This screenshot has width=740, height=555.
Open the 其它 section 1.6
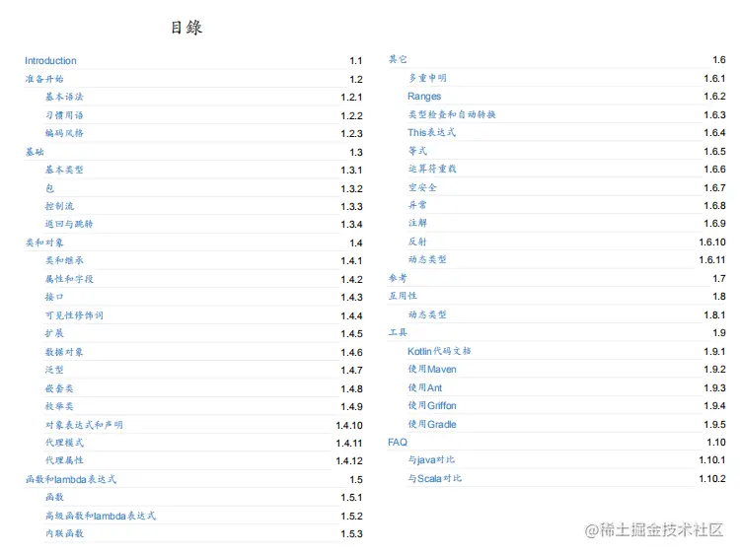(398, 59)
